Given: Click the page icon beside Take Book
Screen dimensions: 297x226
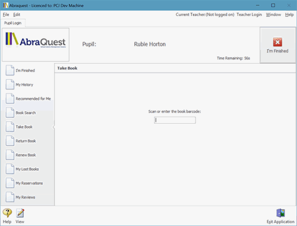Looking at the screenshot, I should pyautogui.click(x=10, y=127).
